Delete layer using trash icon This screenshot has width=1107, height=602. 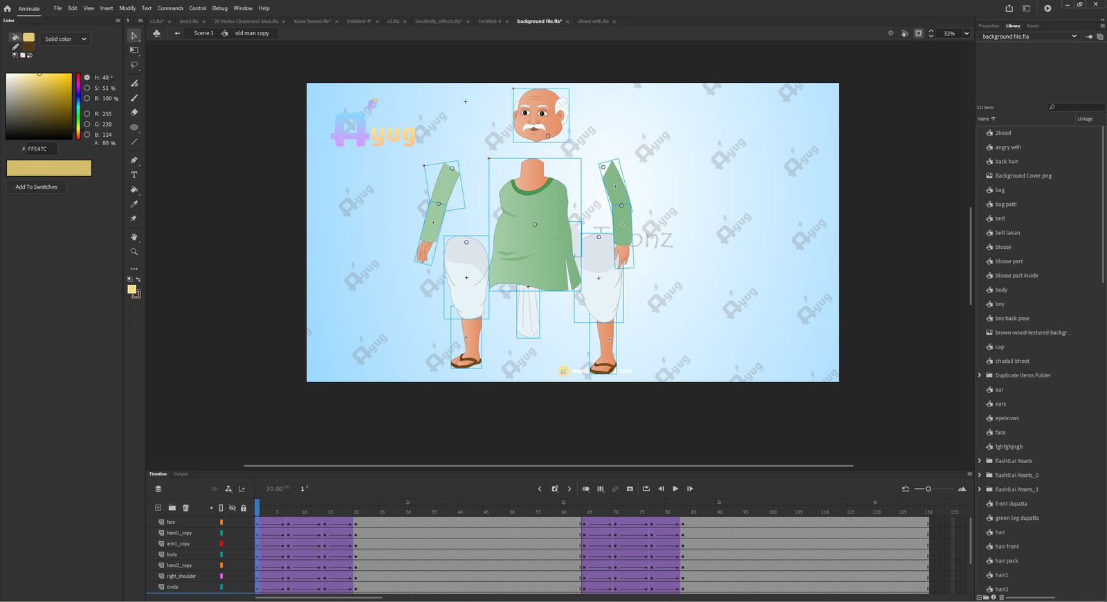[x=185, y=508]
